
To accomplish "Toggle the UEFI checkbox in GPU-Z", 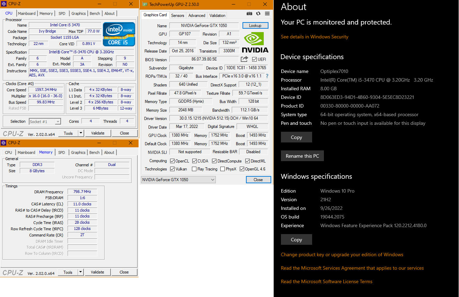I will [x=255, y=59].
